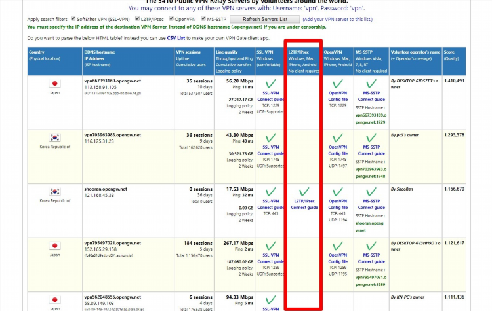Click L2TP/IPsec green checkmark in shooran row
The height and width of the screenshot is (311, 492).
click(x=304, y=192)
